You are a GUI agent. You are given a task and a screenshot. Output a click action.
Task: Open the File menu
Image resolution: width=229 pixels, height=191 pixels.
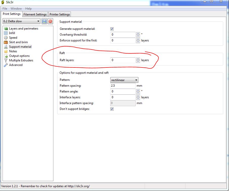(x=5, y=9)
